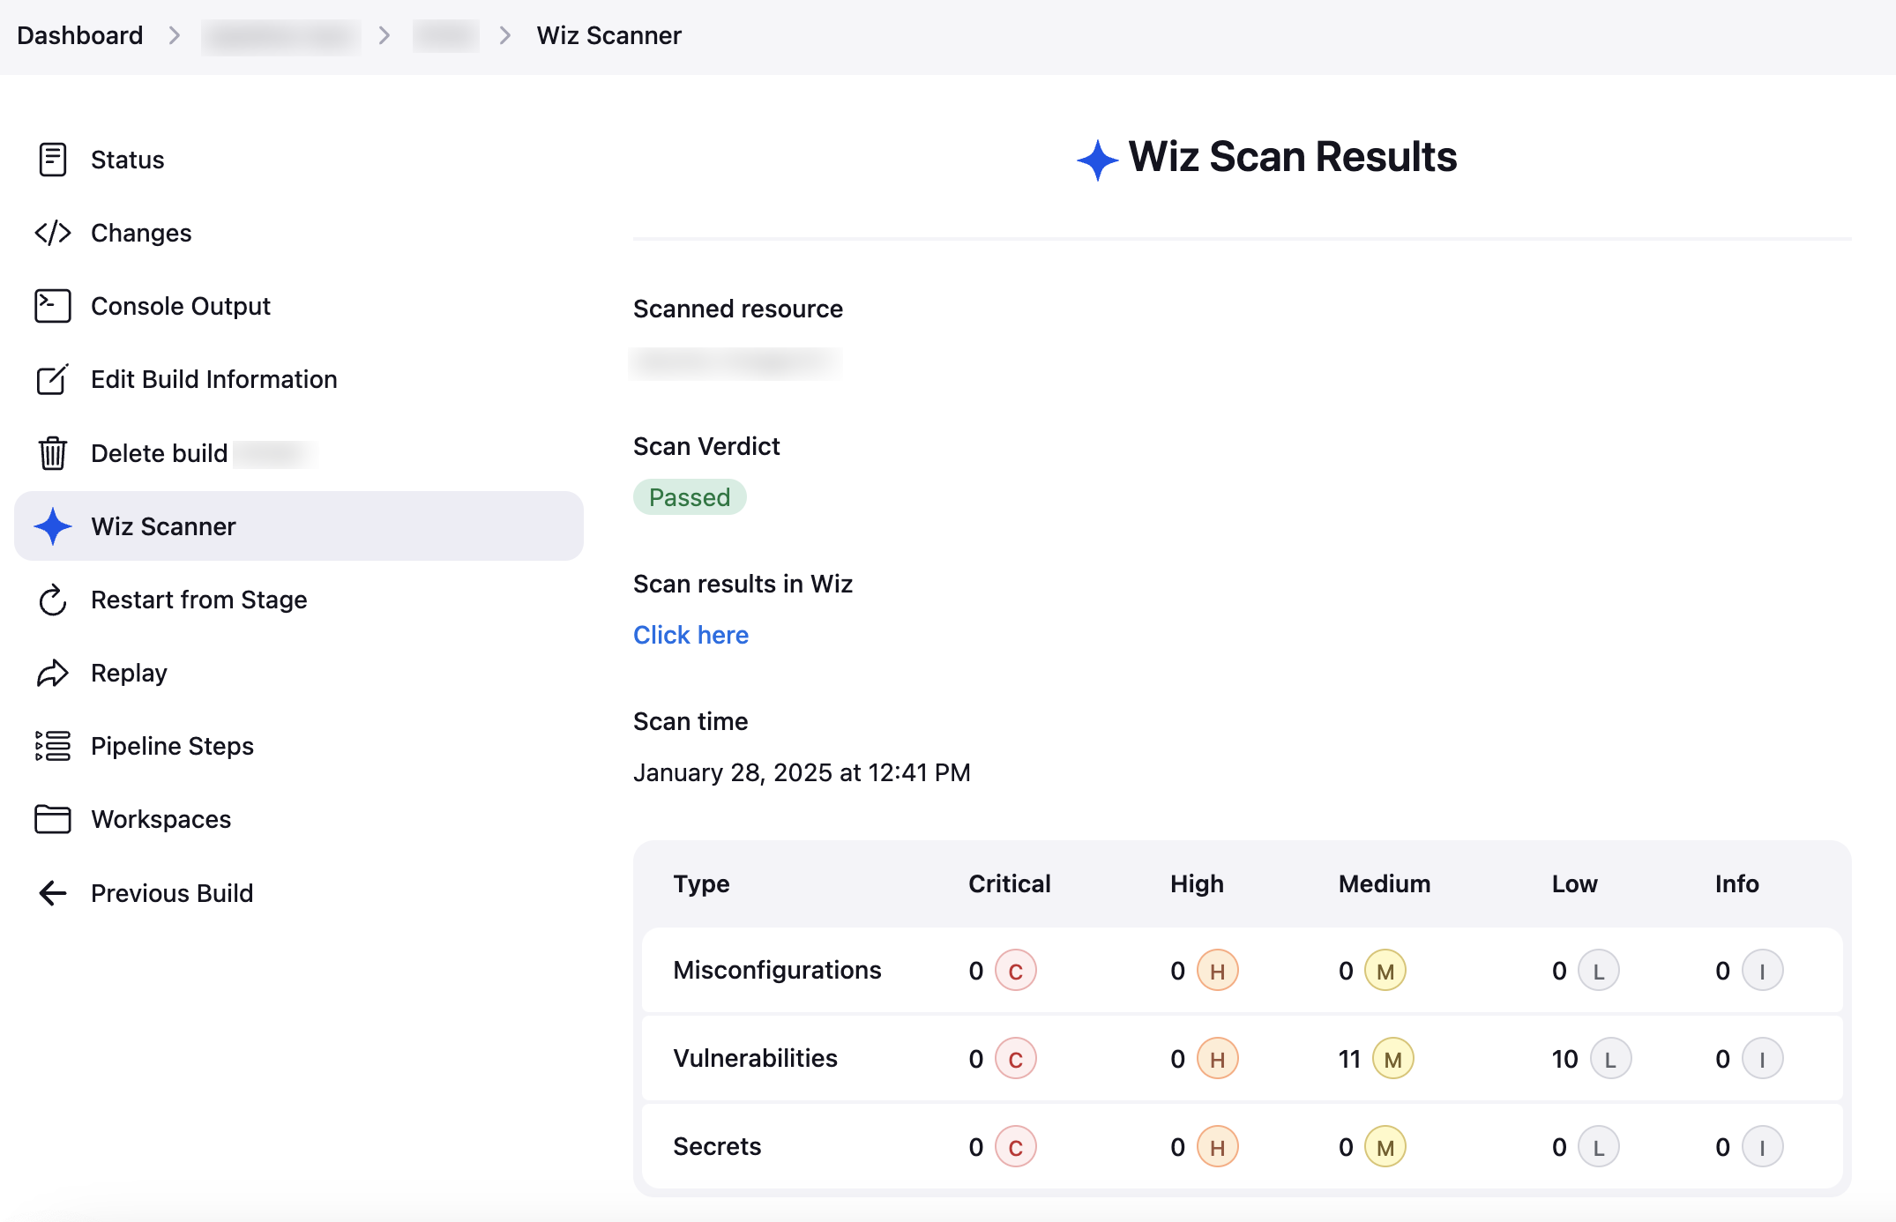Go to Previous Build
1896x1222 pixels.
tap(299, 893)
